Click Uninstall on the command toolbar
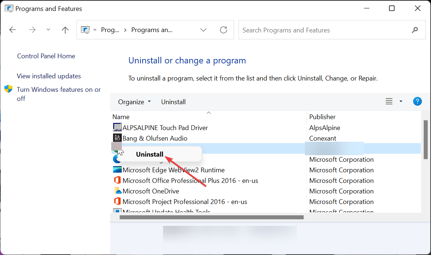431x255 pixels. click(x=173, y=102)
